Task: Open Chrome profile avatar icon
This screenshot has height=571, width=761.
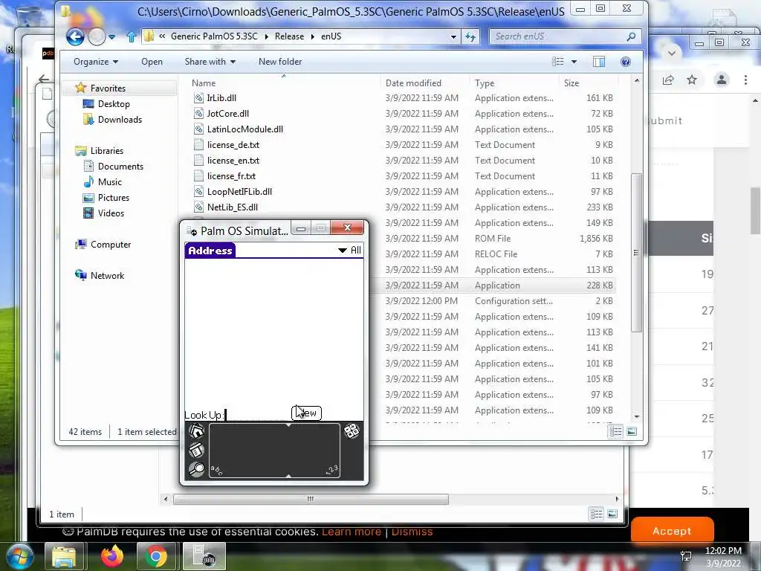Action: pos(722,80)
